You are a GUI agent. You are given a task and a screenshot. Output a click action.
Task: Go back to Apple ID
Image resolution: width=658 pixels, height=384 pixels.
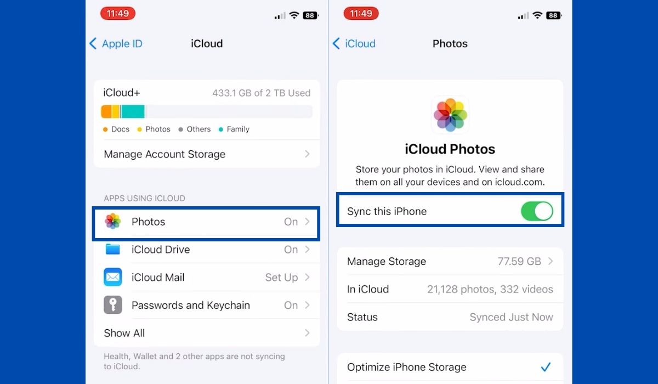[x=116, y=44]
